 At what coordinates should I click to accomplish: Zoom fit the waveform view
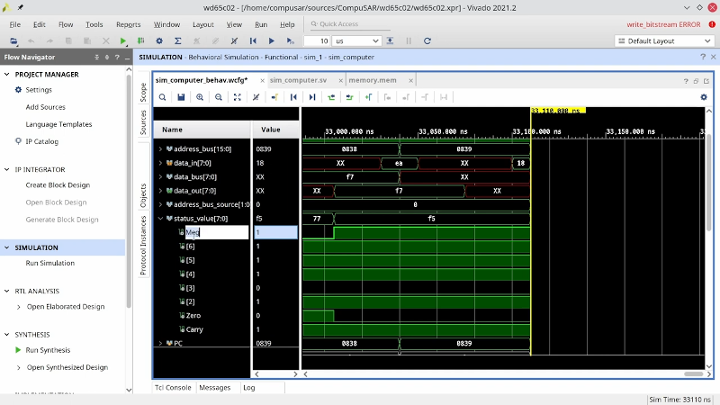click(237, 97)
